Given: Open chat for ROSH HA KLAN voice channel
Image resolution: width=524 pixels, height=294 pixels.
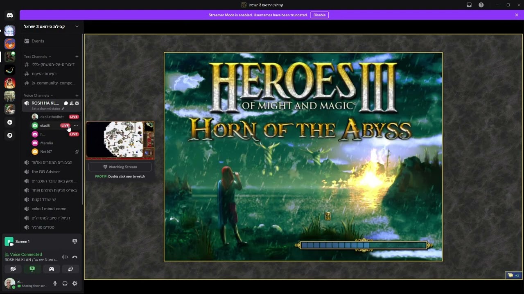Looking at the screenshot, I should (66, 103).
